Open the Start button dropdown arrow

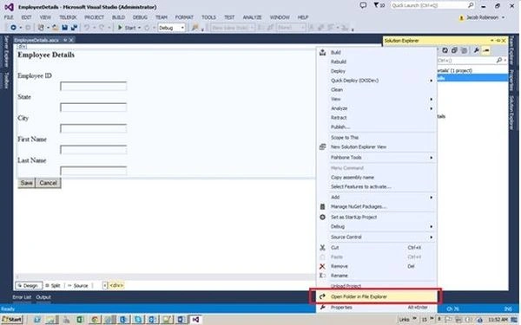click(x=139, y=28)
